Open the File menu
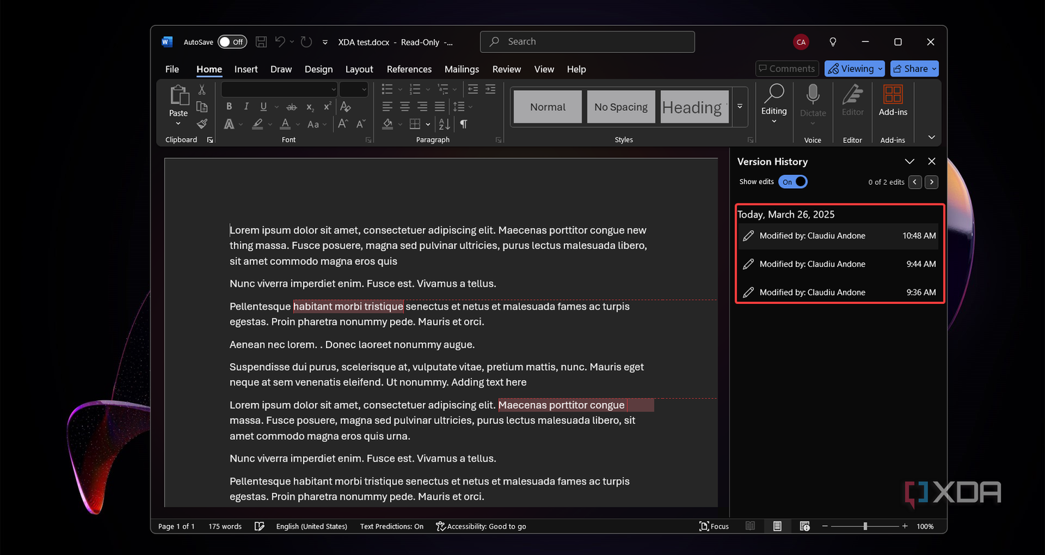This screenshot has height=555, width=1045. click(172, 69)
